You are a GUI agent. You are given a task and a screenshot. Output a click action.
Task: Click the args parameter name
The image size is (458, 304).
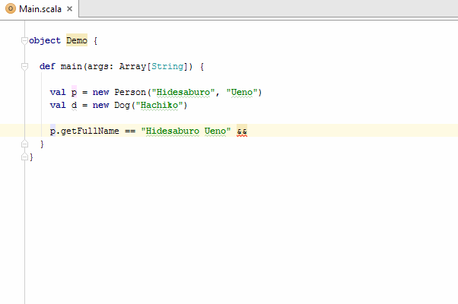tap(98, 67)
